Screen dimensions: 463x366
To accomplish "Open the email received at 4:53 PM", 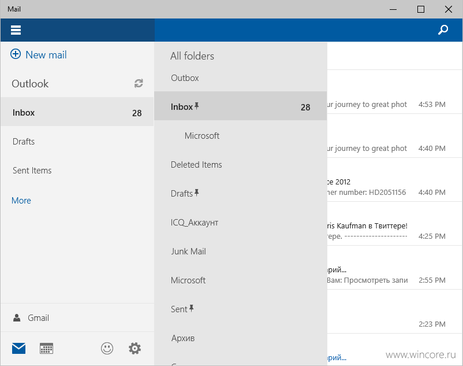I will coord(394,92).
